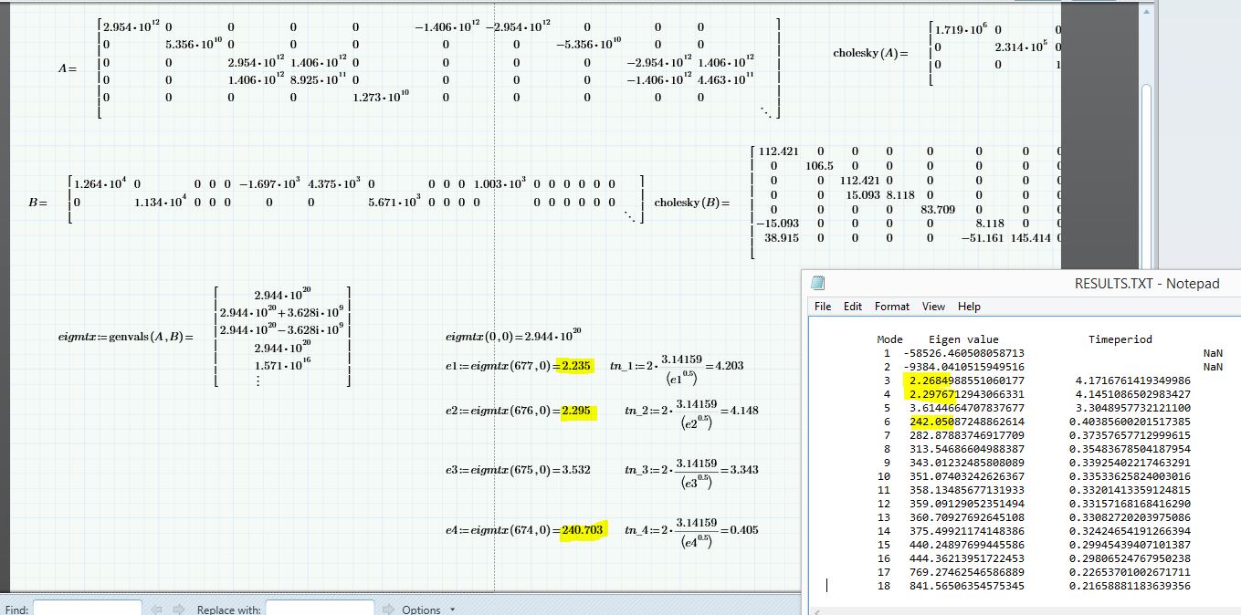Open the Notepad File menu
This screenshot has height=615, width=1241.
[823, 307]
